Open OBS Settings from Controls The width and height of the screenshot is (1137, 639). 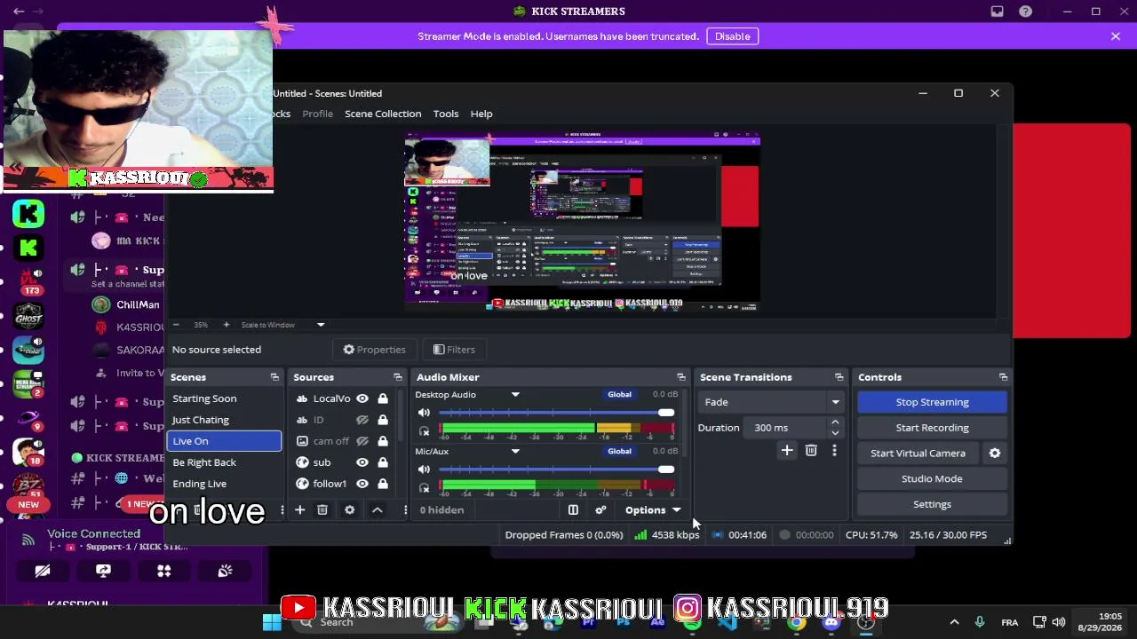pyautogui.click(x=932, y=505)
